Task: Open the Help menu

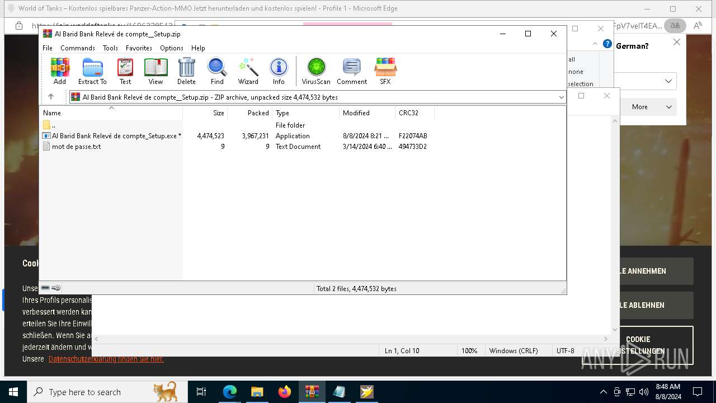Action: tap(198, 48)
